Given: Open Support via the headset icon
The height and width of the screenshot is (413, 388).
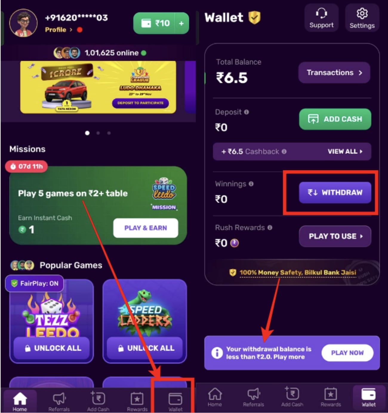Looking at the screenshot, I should [x=321, y=18].
